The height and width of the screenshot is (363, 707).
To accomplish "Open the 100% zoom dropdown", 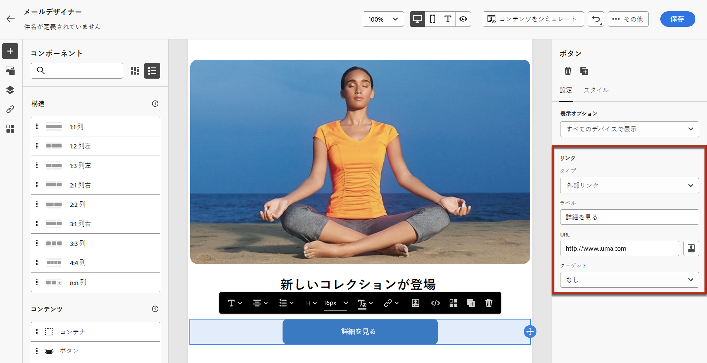I will point(383,19).
